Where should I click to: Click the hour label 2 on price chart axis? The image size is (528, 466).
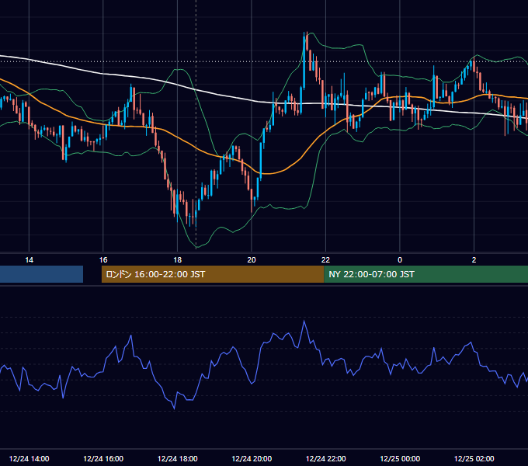pos(474,260)
